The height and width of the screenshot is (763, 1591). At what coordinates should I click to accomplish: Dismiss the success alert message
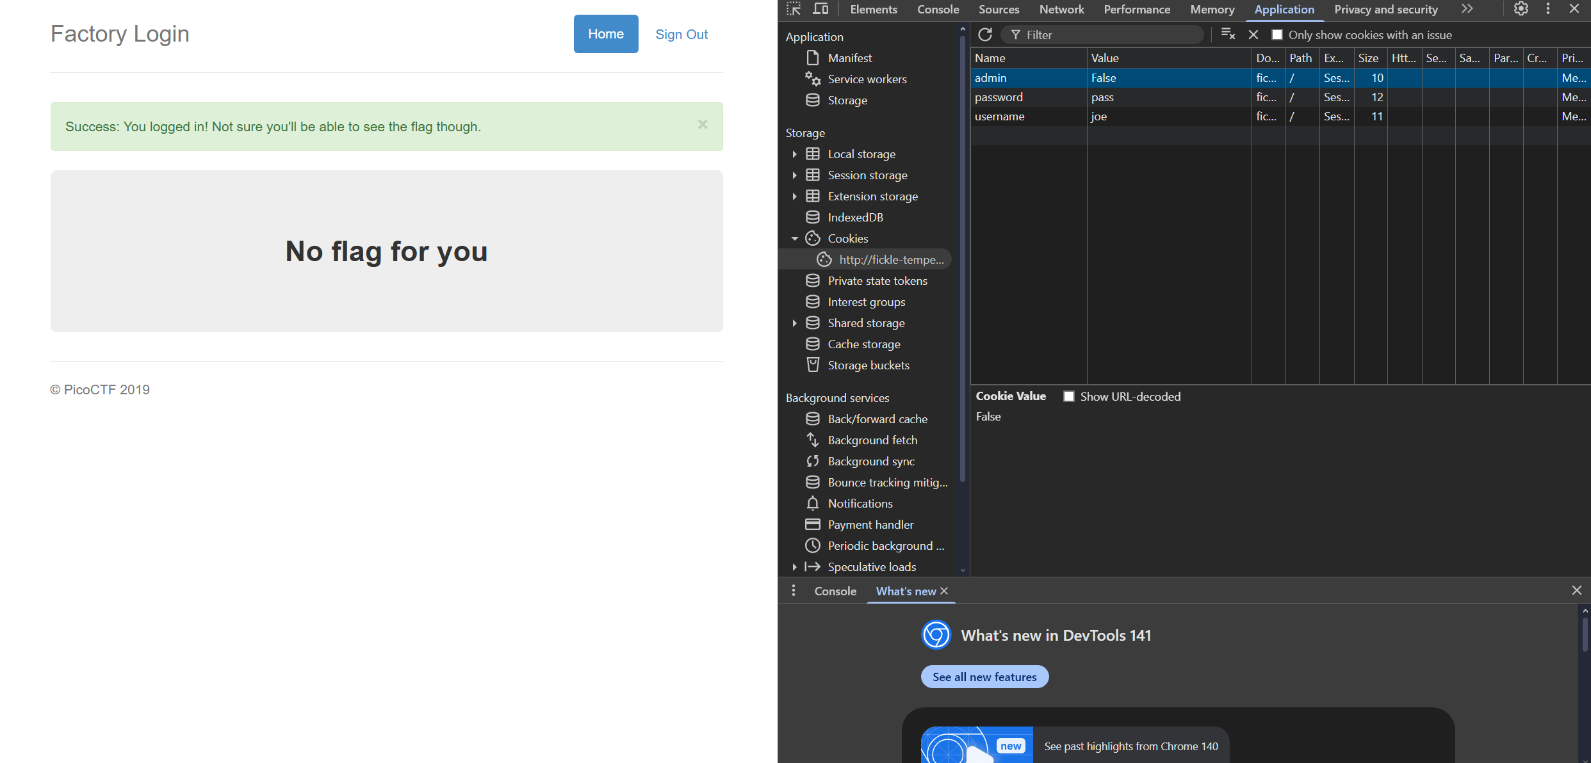[703, 124]
